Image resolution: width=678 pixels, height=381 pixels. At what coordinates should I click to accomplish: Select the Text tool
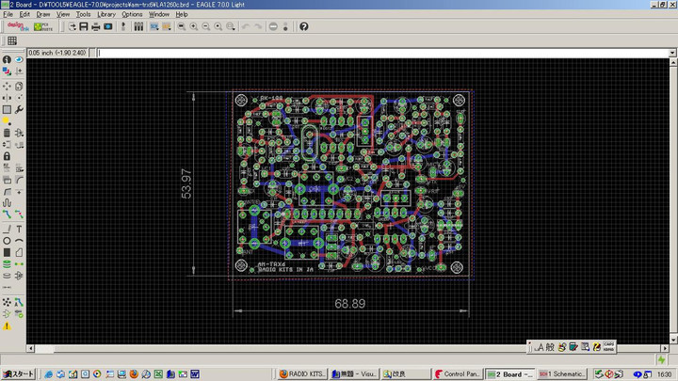[19, 229]
